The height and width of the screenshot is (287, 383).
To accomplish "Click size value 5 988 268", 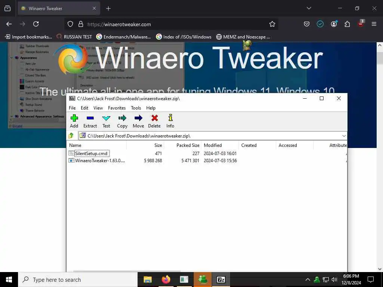I will coord(153,161).
